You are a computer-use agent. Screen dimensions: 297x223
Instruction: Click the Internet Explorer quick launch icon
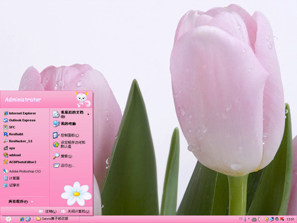pos(22,219)
